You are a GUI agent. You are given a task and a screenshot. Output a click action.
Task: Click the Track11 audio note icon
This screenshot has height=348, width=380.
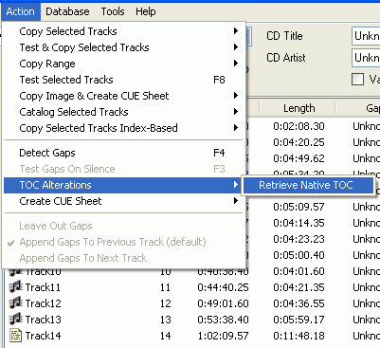pos(15,287)
